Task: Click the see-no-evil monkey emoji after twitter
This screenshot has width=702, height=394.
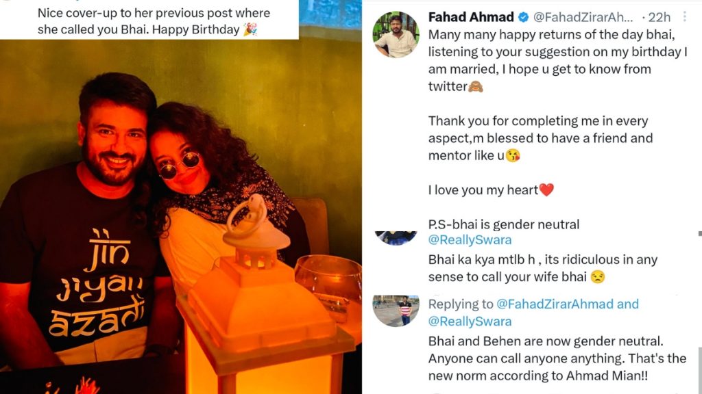Action: (x=476, y=86)
